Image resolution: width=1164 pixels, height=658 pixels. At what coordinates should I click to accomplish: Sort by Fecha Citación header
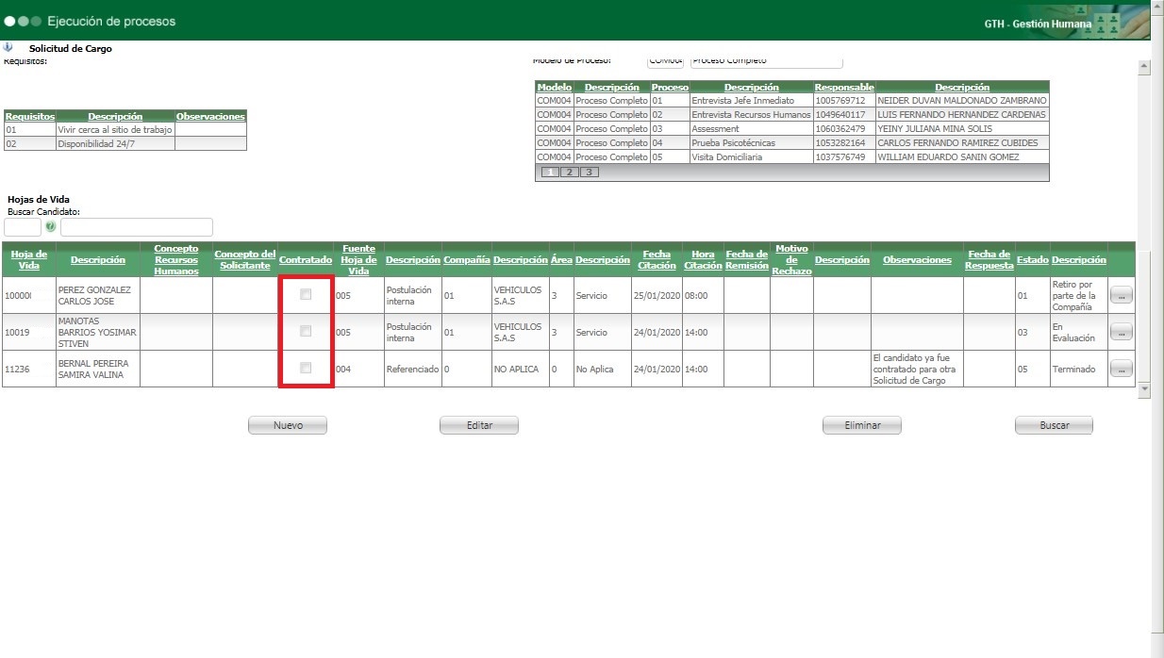657,259
